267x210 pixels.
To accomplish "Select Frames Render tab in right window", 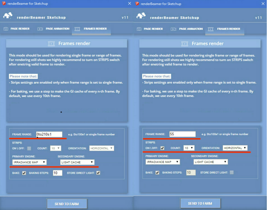I will click(x=225, y=29).
